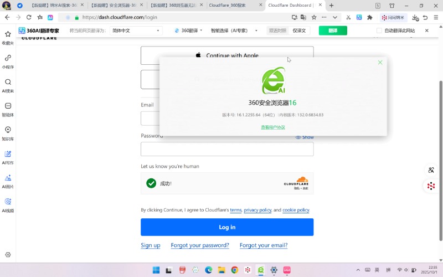Click the undo closed tab arrow icon

[425, 18]
